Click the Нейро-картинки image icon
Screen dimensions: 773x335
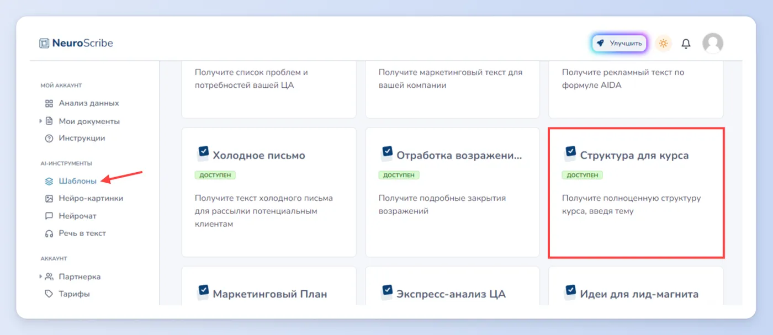point(49,198)
